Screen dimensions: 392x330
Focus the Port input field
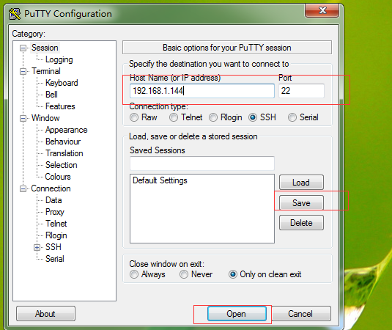pos(301,91)
